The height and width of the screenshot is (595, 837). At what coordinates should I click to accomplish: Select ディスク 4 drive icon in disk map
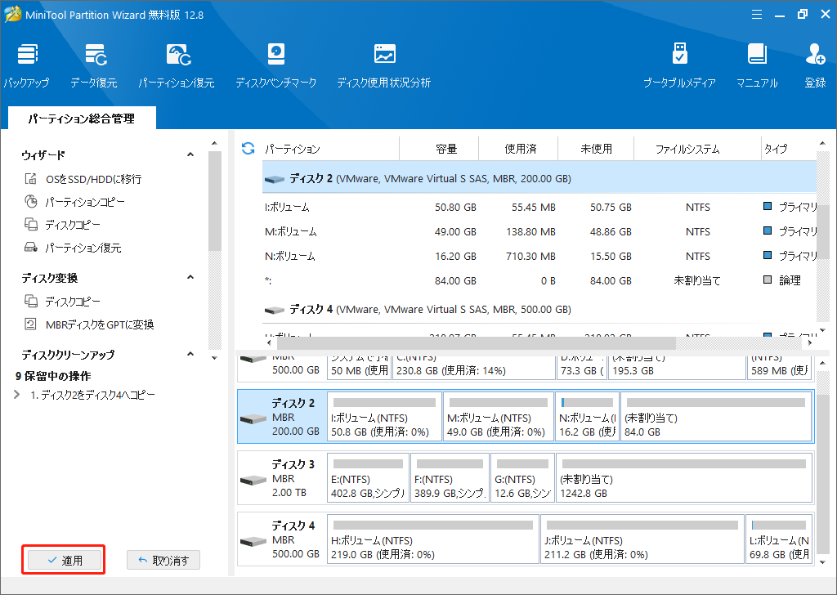(253, 542)
